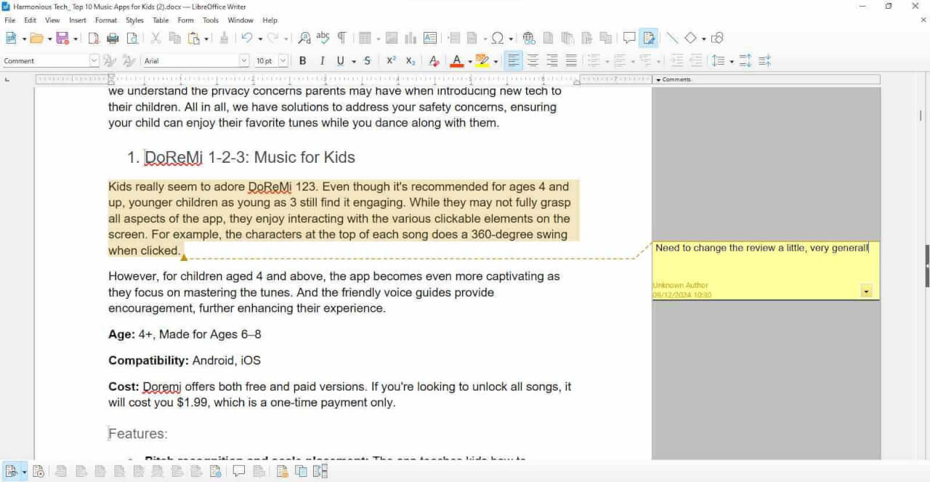Open the Table menu
This screenshot has width=930, height=482.
click(161, 20)
